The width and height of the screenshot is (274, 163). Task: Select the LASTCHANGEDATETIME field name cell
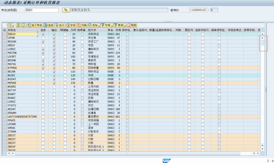click(x=22, y=117)
